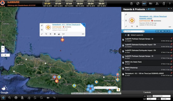Click the #11655 hazard breadcrumb
173x101 pixels.
pos(151,9)
